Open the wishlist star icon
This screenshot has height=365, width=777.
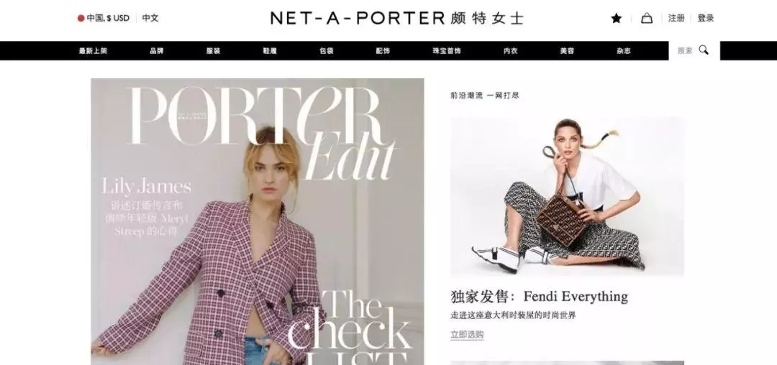[616, 18]
